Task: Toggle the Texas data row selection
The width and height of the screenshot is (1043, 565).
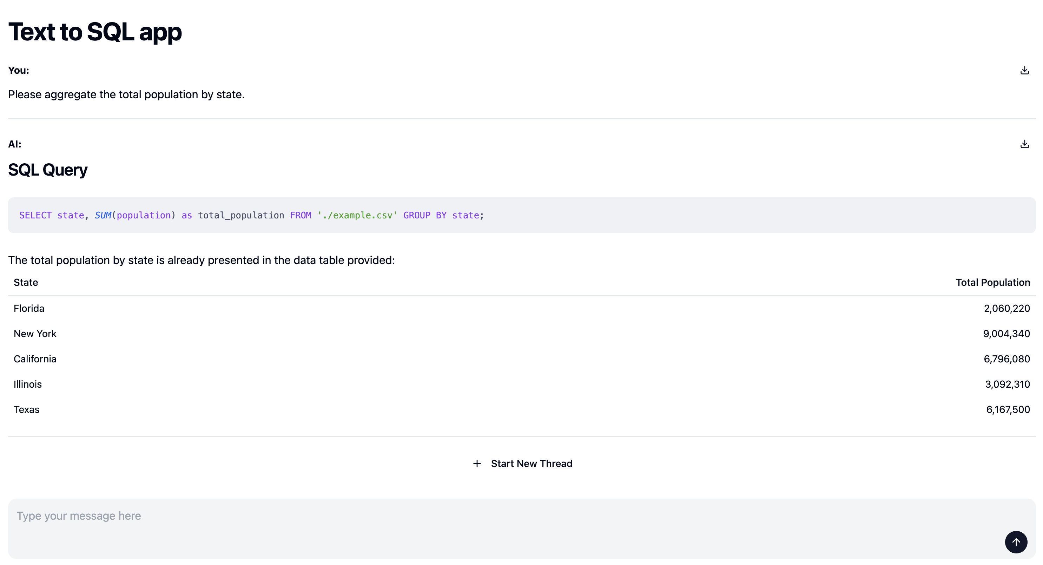Action: pos(522,409)
